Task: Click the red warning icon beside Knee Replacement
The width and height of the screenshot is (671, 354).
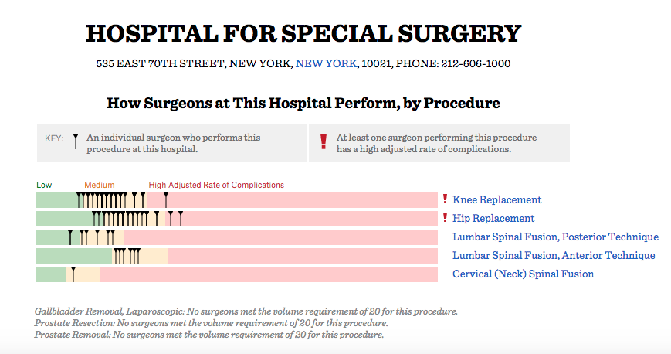Action: coord(444,199)
